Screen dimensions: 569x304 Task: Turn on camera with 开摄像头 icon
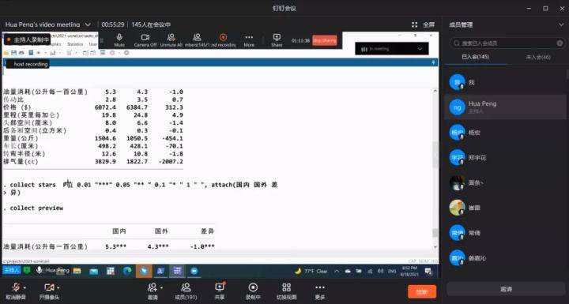click(x=49, y=288)
